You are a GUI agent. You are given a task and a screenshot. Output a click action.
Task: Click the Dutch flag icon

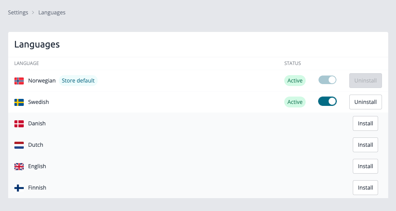(x=19, y=145)
